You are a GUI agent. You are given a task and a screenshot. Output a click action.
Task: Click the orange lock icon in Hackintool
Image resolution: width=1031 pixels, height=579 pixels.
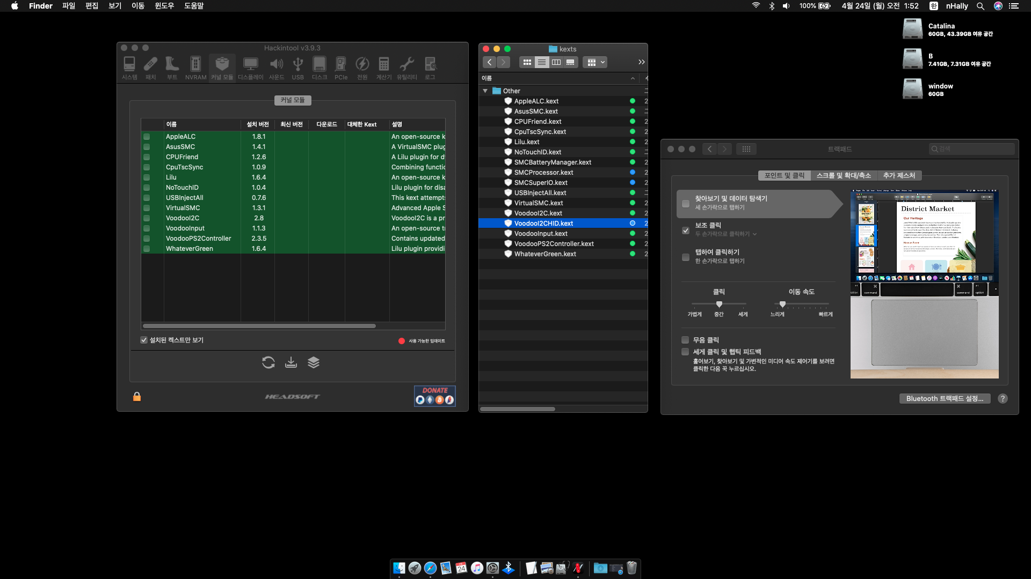coord(137,396)
